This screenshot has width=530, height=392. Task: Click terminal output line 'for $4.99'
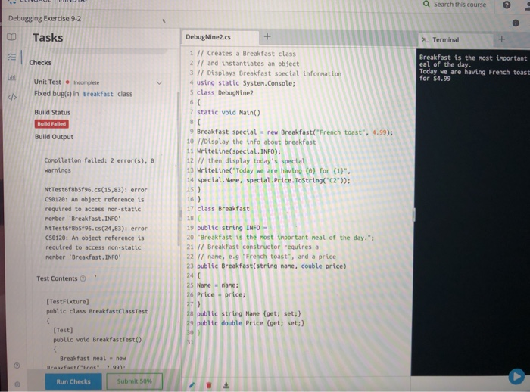(x=435, y=79)
